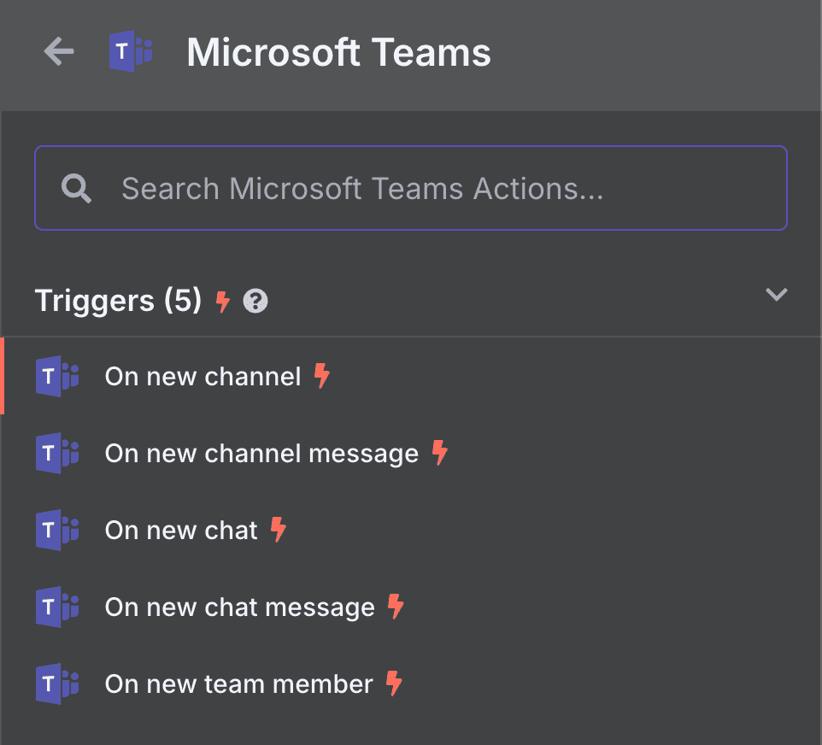Choose the On new chat trigger
Viewport: 822px width, 745px height.
[x=181, y=531]
